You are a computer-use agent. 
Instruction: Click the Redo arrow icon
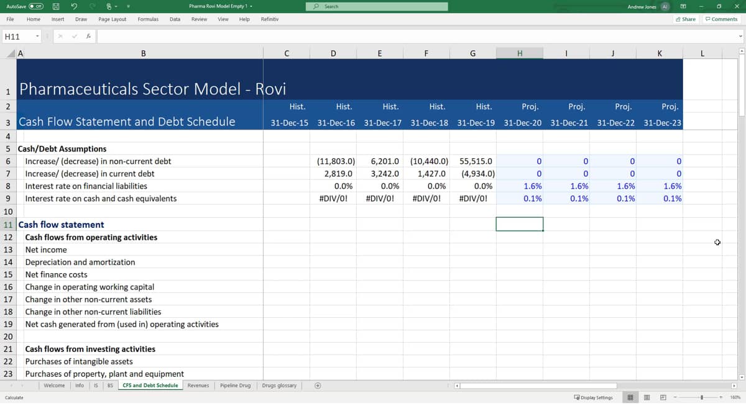(x=93, y=6)
